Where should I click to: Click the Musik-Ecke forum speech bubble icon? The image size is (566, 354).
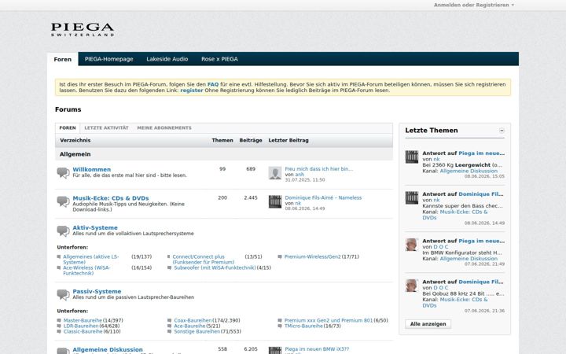(63, 201)
